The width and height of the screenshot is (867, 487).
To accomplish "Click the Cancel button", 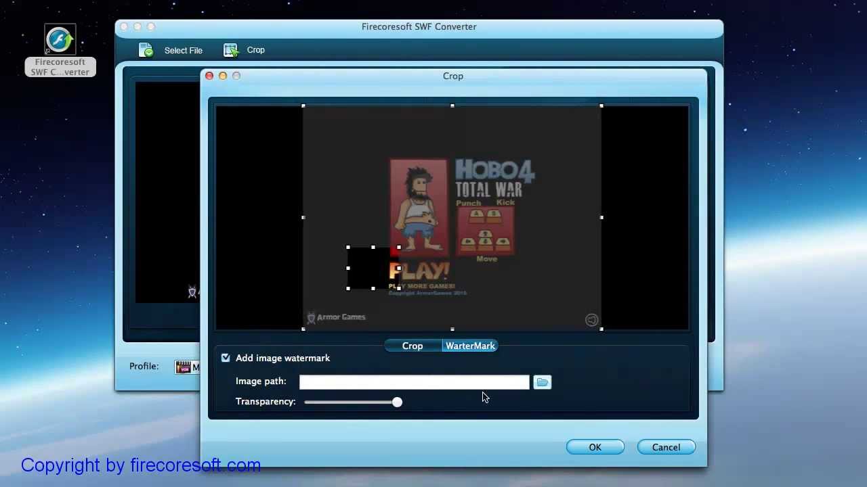I will click(x=666, y=447).
